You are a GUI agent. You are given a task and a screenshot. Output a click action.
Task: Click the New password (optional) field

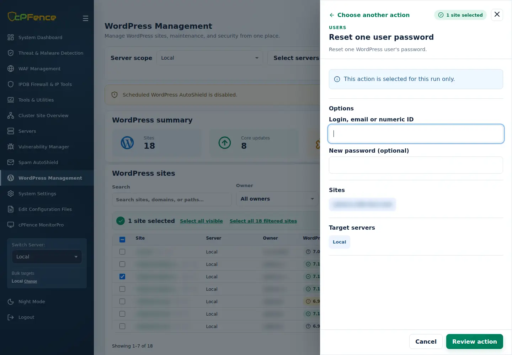coord(416,165)
